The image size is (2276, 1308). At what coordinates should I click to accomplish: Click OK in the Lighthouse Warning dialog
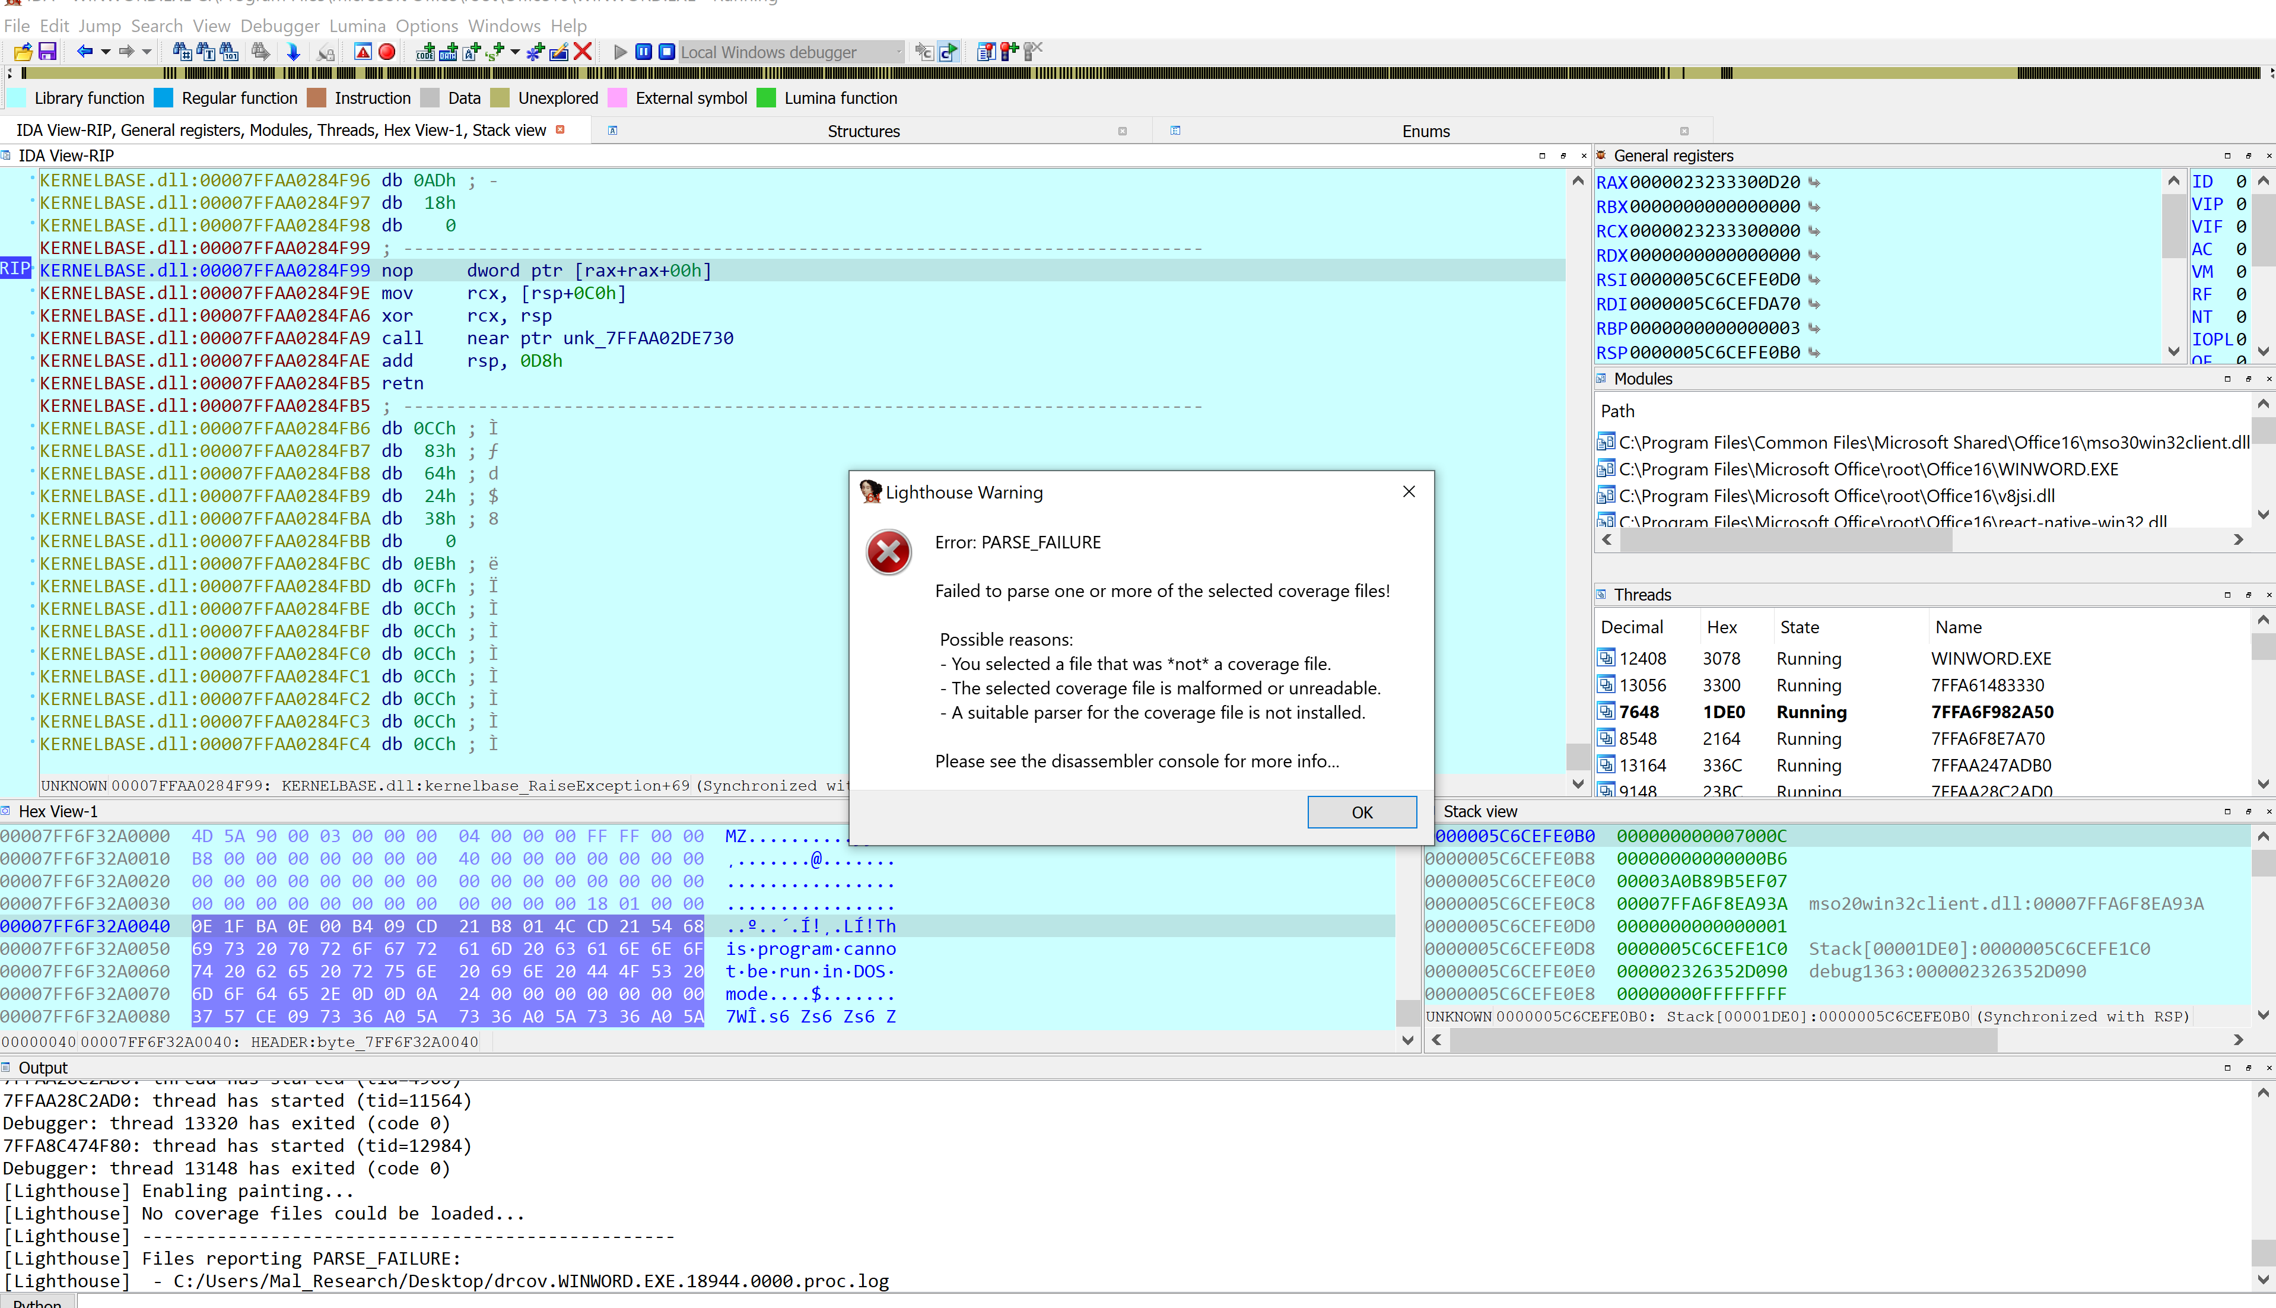1362,812
